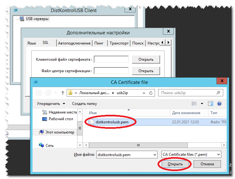Switch to the Язык tab
The height and width of the screenshot is (179, 235).
(x=32, y=43)
